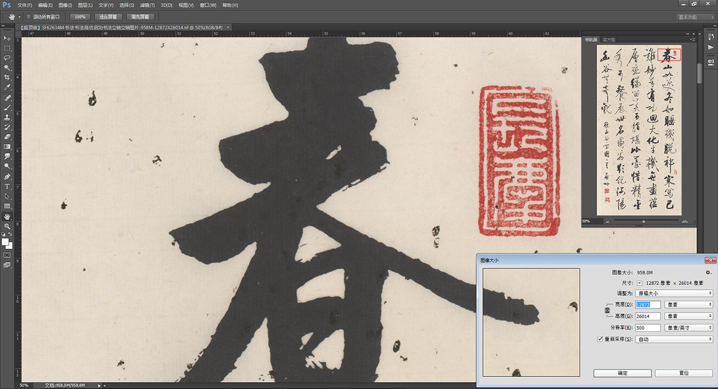This screenshot has height=389, width=718.
Task: Toggle 重新采样 checkbox
Action: (600, 339)
